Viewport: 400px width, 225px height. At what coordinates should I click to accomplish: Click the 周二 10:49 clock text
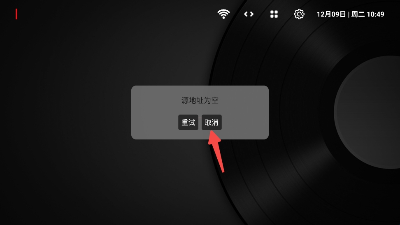click(x=367, y=14)
